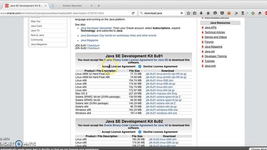Viewport: 267px width, 150px height.
Task: Switch to the Screen Recorder tab
Action: click(x=72, y=5)
